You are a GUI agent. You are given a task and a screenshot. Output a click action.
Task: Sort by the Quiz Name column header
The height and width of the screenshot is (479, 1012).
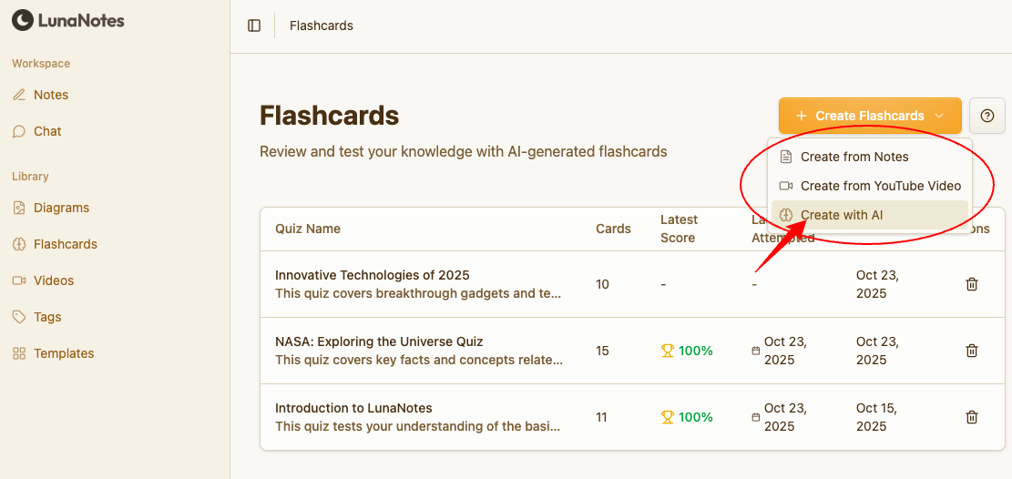coord(308,229)
